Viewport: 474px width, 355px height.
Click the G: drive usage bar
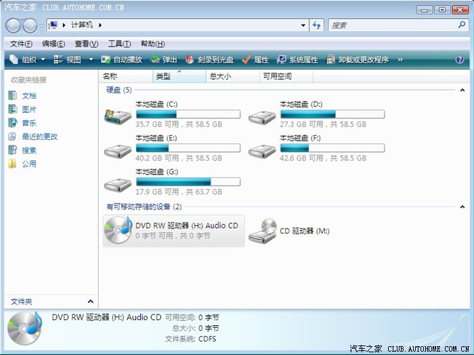188,182
